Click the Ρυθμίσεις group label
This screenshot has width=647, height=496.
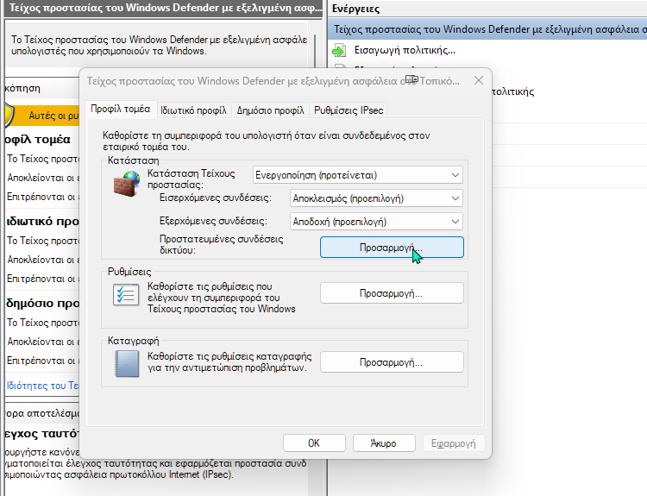129,272
